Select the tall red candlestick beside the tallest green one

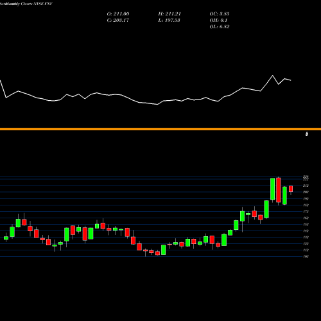[x=279, y=190]
